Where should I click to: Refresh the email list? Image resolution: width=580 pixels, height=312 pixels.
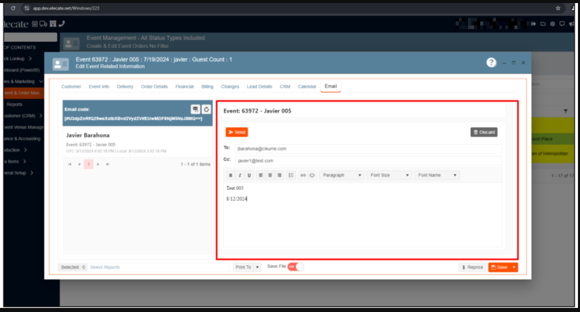coord(206,109)
